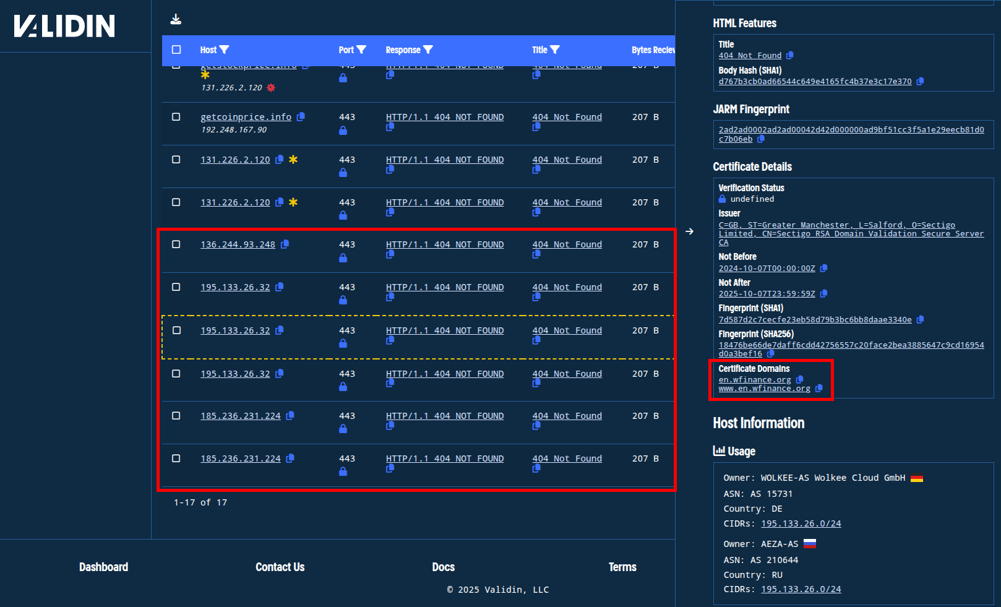Open the Port column filter
This screenshot has height=607, width=1001.
coord(361,50)
